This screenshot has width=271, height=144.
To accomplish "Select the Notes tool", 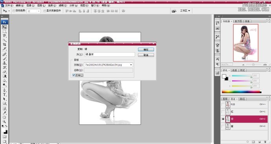I will point(4,108).
